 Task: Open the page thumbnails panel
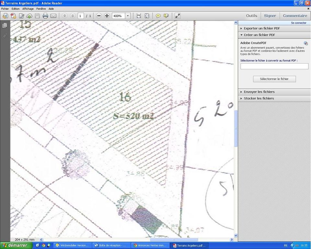point(5,26)
